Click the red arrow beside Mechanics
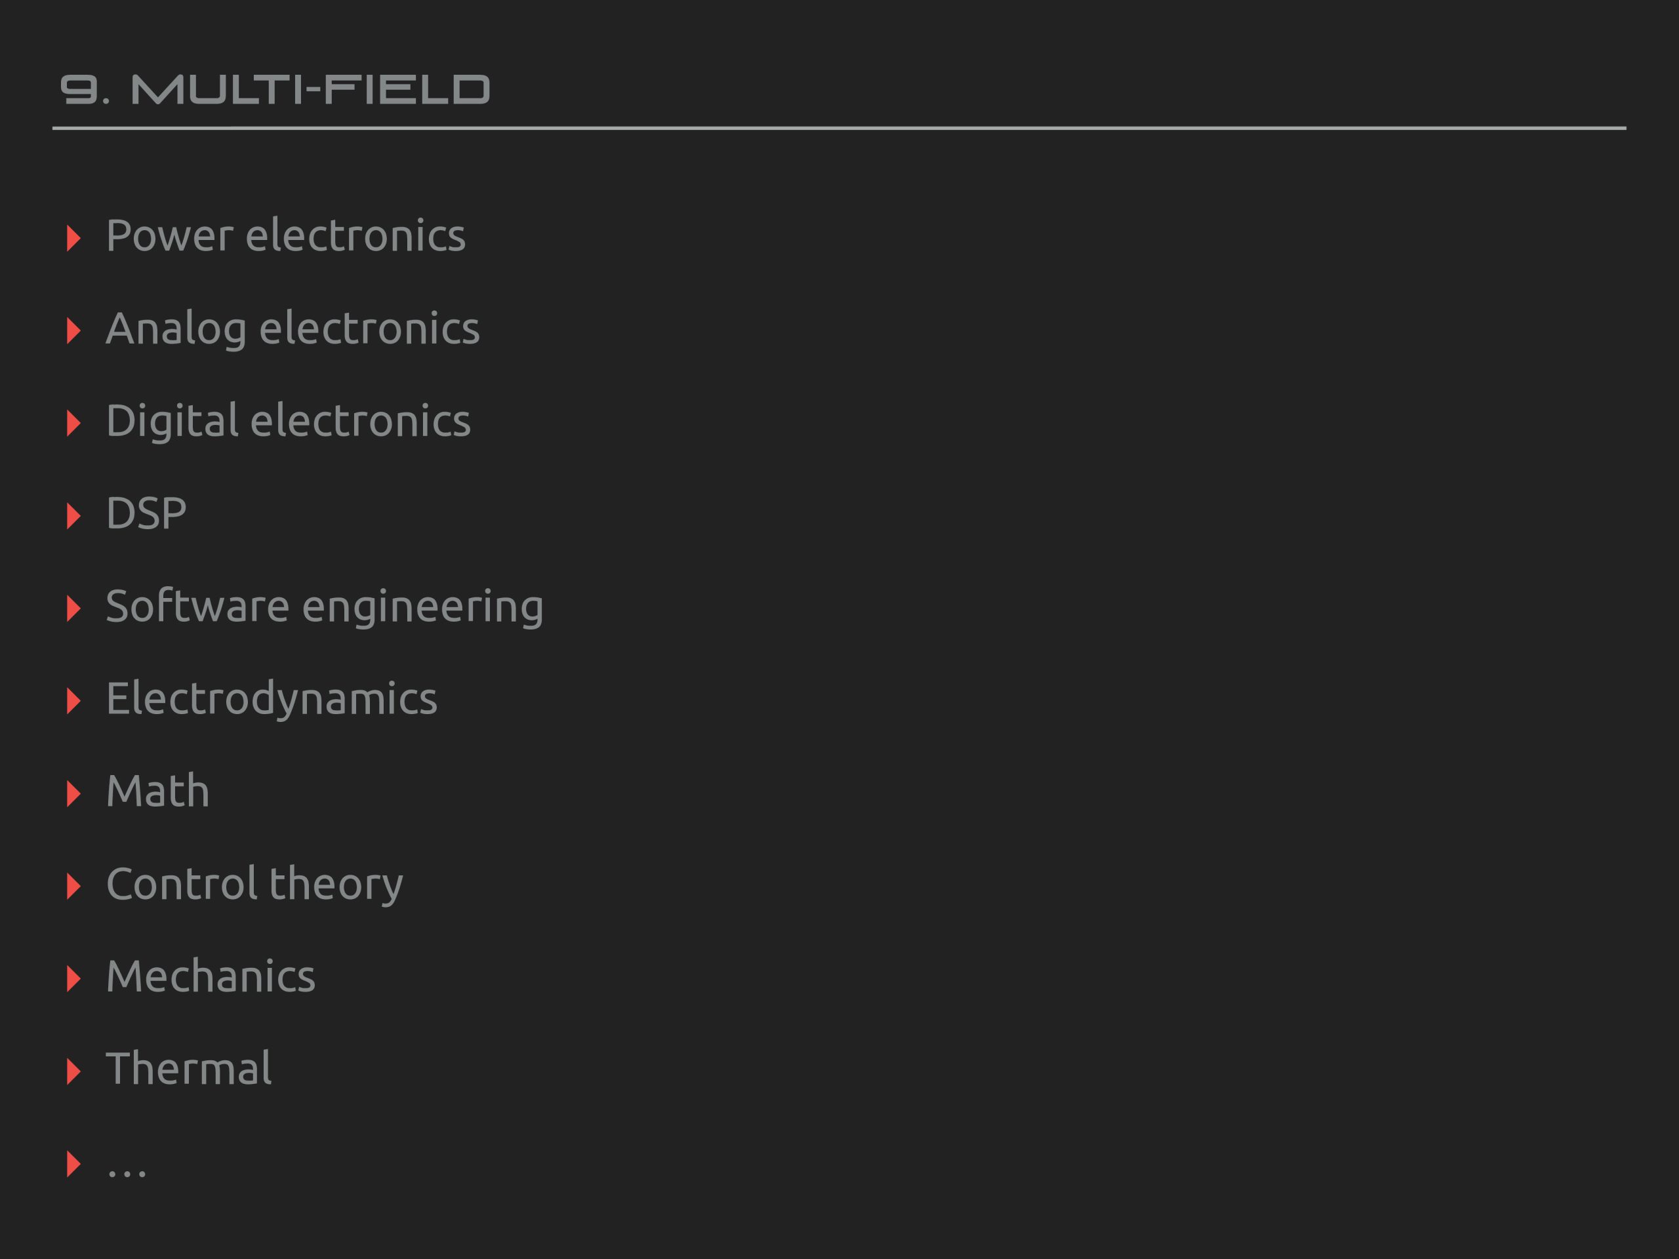 coord(73,979)
